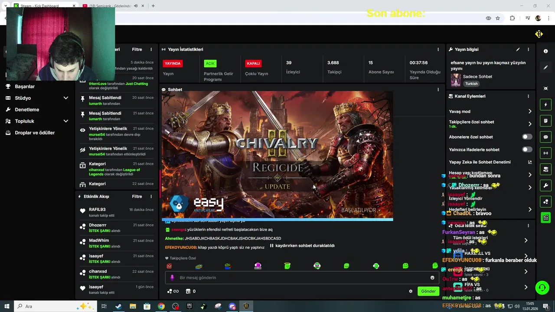The height and width of the screenshot is (312, 555).
Task: Click Filtre in Etkinlik Akışı panel
Action: tap(137, 196)
